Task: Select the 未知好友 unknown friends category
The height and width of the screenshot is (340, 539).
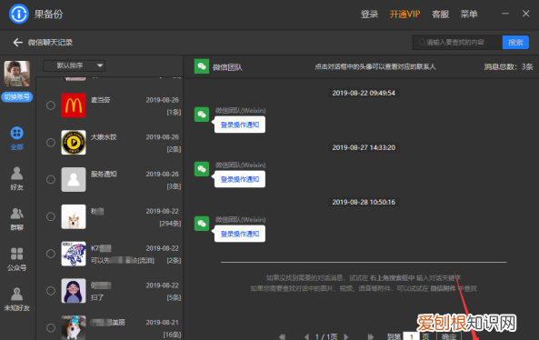Action: 17,299
